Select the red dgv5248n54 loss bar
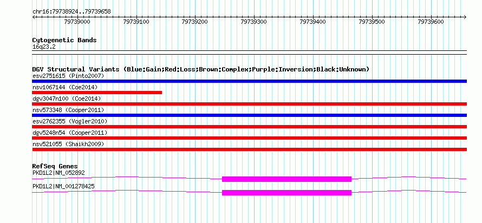The height and width of the screenshot is (223, 482). click(x=249, y=138)
